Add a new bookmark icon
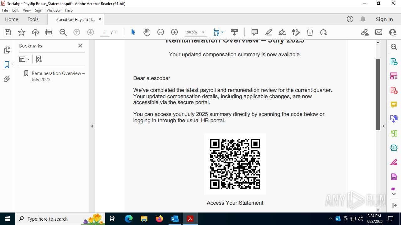The width and height of the screenshot is (401, 225). 39,59
